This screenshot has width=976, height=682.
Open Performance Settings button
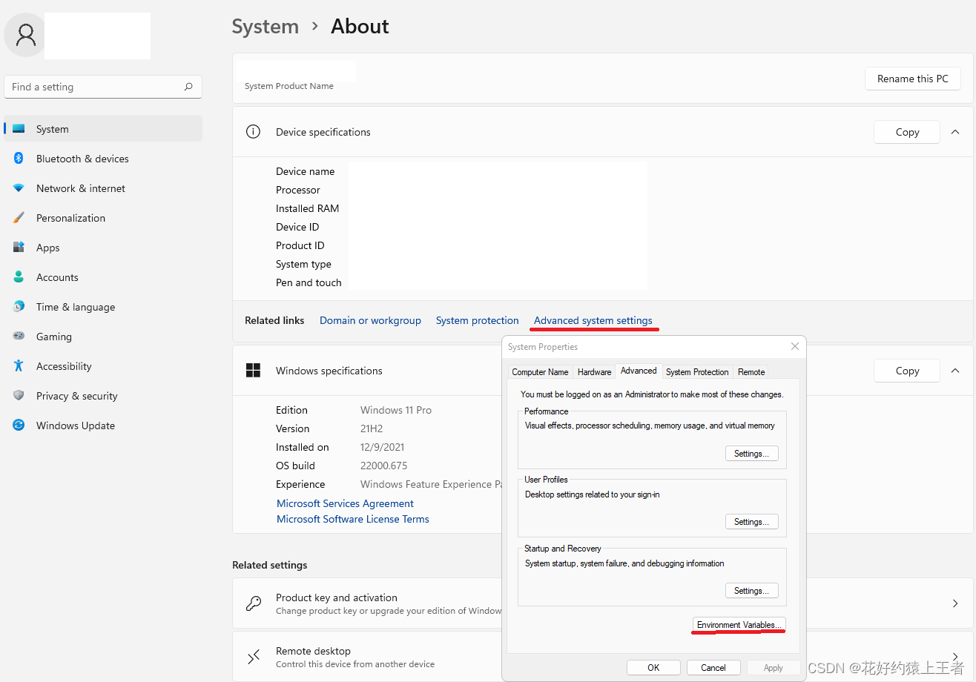751,453
